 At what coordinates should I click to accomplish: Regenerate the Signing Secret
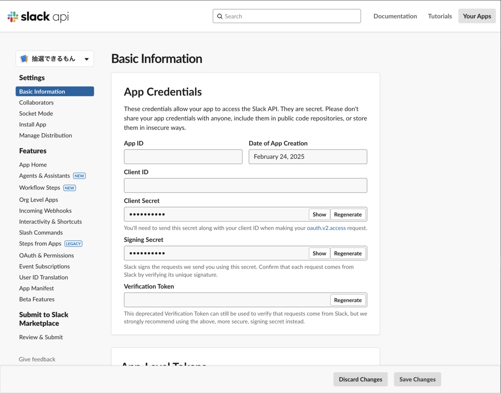348,253
